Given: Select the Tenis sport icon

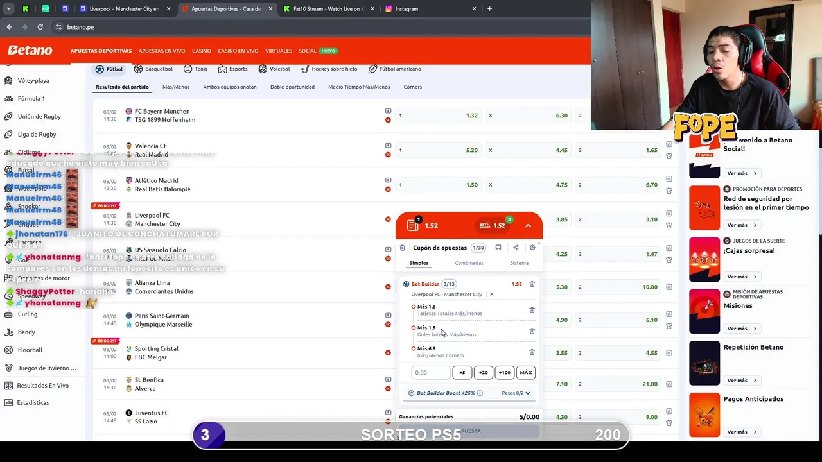Looking at the screenshot, I should pyautogui.click(x=188, y=69).
